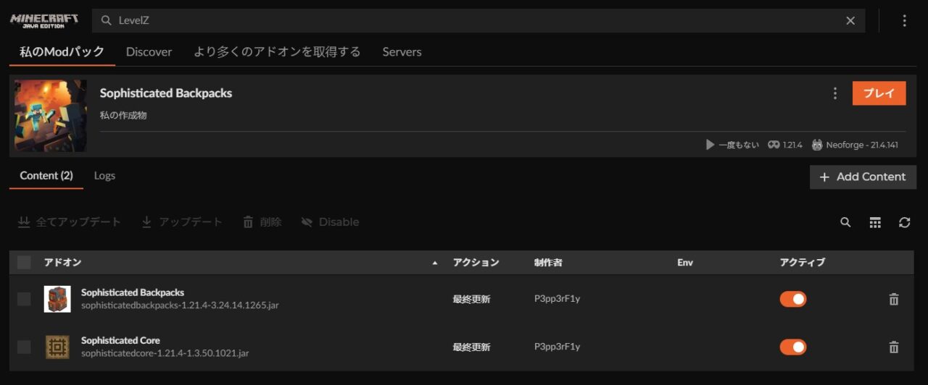Toggle Sophisticated Core active switch
Image resolution: width=928 pixels, height=385 pixels.
793,347
